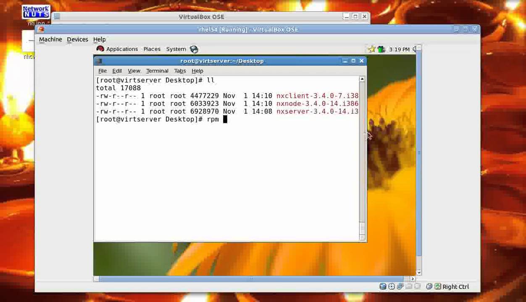The image size is (526, 302).
Task: Click the terminal window menu icon
Action: pos(99,61)
